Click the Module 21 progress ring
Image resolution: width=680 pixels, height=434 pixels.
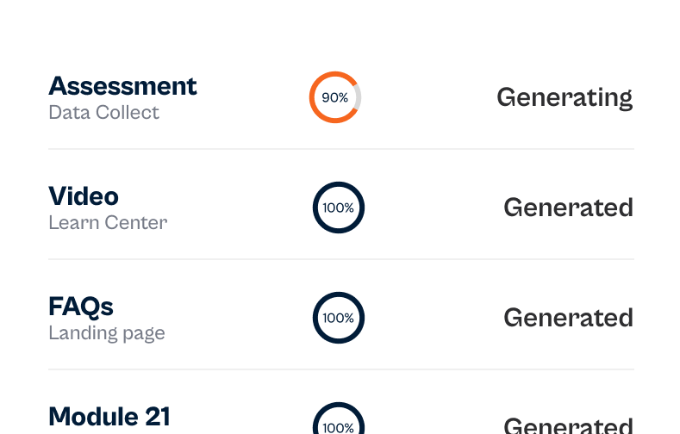339,422
